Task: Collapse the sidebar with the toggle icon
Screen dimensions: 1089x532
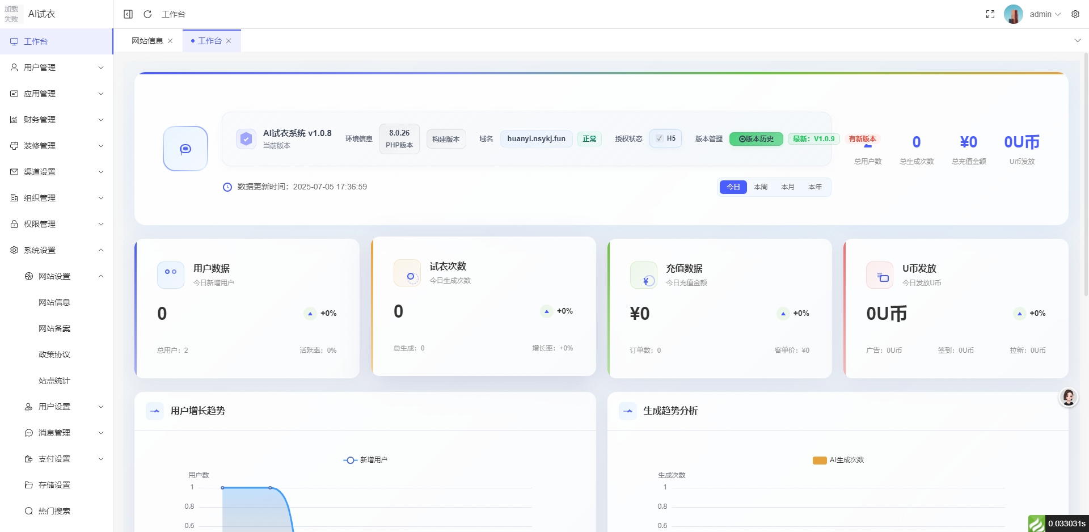Action: click(x=128, y=14)
